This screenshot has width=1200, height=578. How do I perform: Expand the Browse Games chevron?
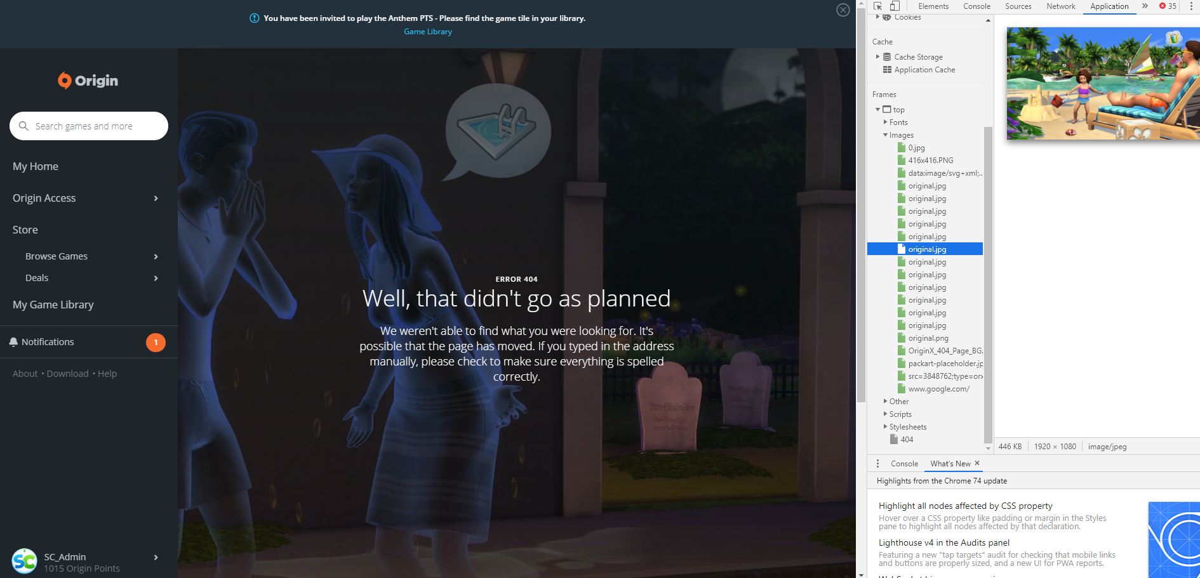tap(156, 256)
